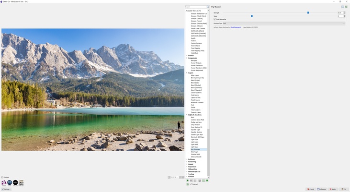Select the Drop Shadow 3D filter
Viewport: 350px width, 192px height.
pos(196,127)
